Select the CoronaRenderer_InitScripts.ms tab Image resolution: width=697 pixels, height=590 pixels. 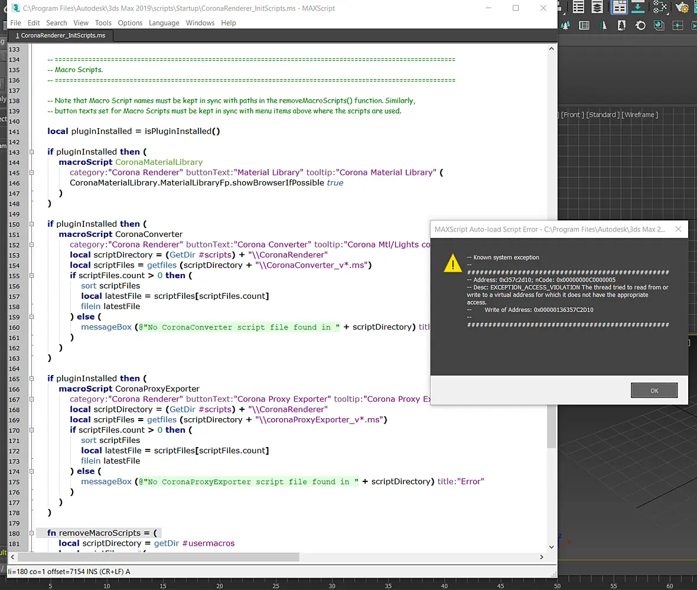click(x=60, y=35)
